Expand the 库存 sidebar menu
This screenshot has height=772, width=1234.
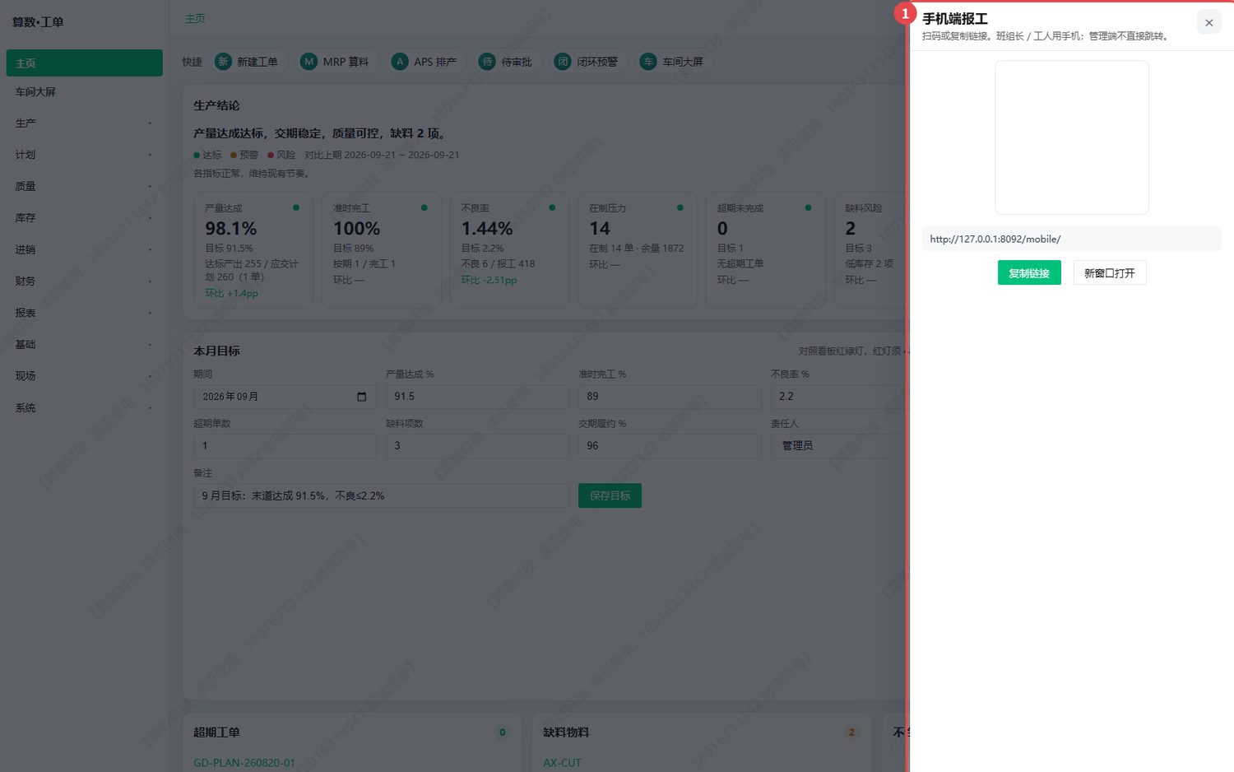84,218
